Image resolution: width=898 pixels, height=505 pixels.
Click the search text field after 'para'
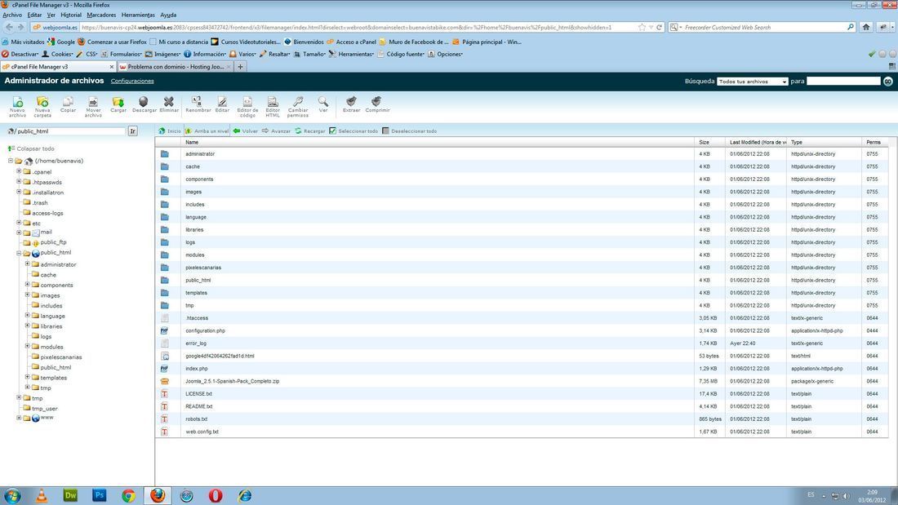[843, 82]
